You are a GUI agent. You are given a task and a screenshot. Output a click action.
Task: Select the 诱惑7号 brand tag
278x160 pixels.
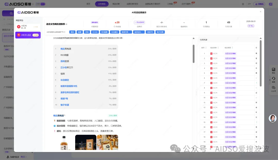150,32
